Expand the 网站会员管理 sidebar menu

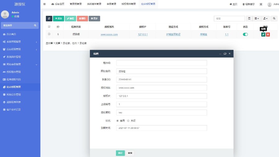(20, 64)
